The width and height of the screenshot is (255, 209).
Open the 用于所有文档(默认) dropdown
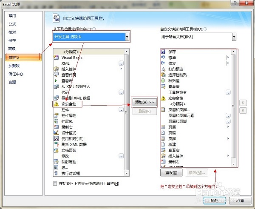pos(234,37)
